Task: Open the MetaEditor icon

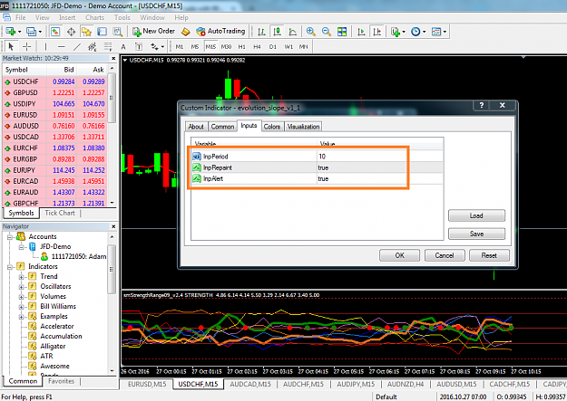Action: (x=185, y=32)
